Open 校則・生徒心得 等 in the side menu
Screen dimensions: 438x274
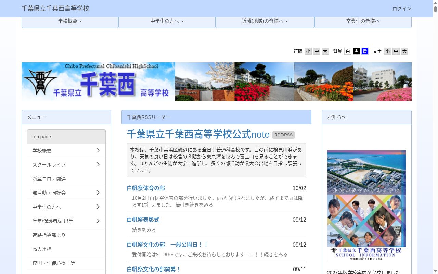point(66,263)
